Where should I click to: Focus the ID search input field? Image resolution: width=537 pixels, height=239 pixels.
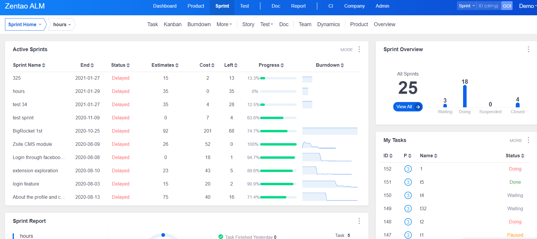click(x=488, y=6)
